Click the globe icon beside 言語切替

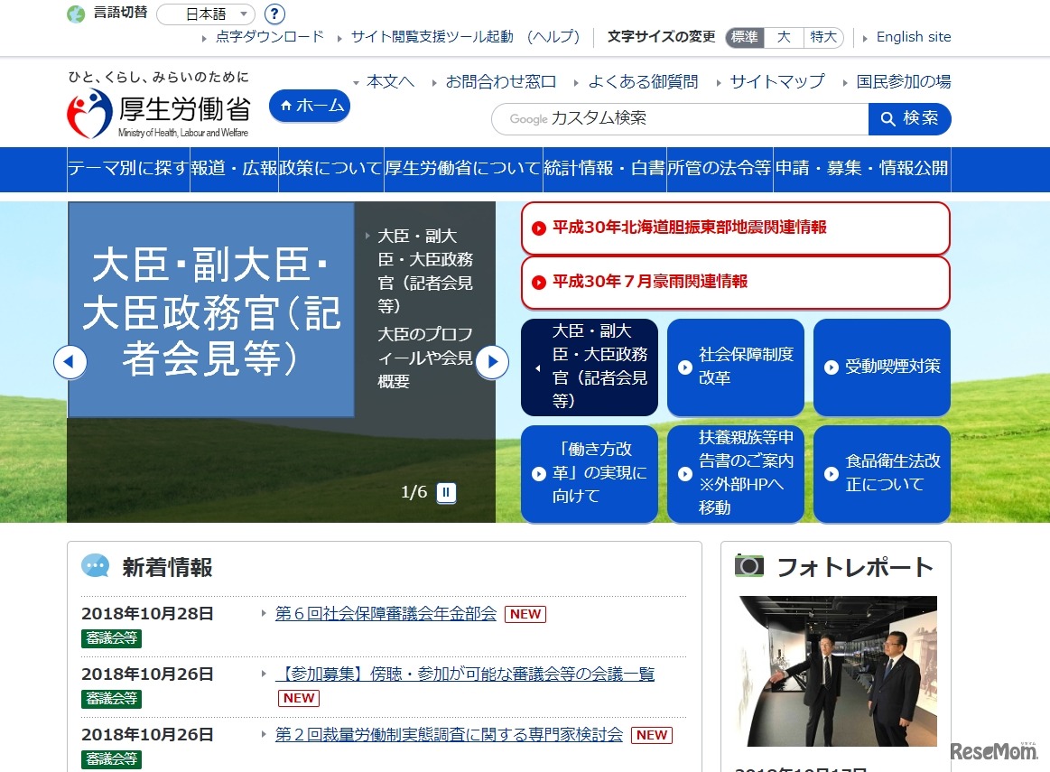76,14
